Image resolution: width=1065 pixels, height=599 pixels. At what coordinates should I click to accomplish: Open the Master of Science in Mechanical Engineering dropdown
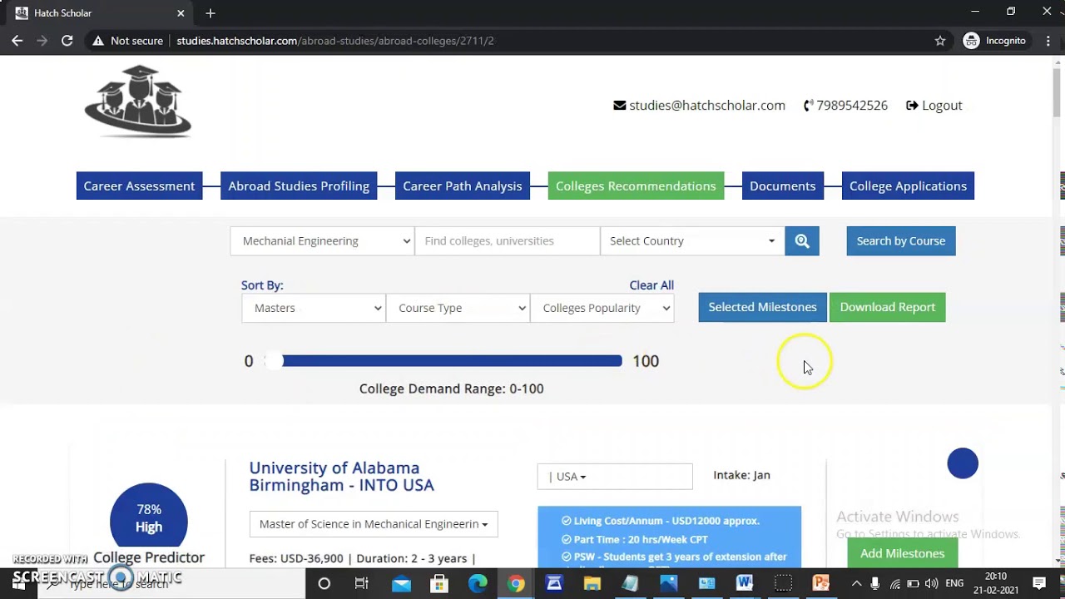click(x=374, y=524)
